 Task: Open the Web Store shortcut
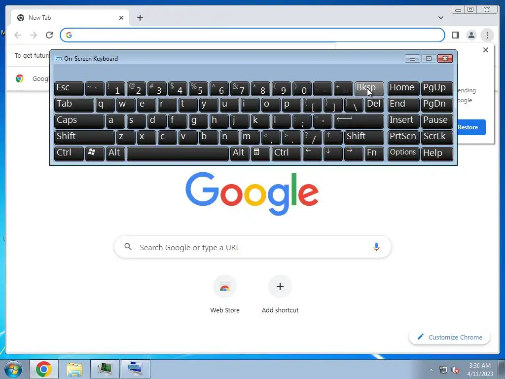(225, 294)
